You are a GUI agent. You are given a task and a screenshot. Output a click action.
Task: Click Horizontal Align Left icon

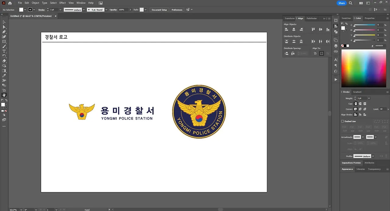tap(286, 30)
